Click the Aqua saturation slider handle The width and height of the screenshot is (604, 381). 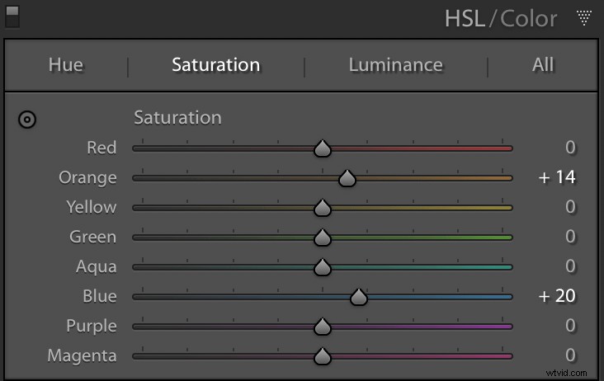[323, 267]
